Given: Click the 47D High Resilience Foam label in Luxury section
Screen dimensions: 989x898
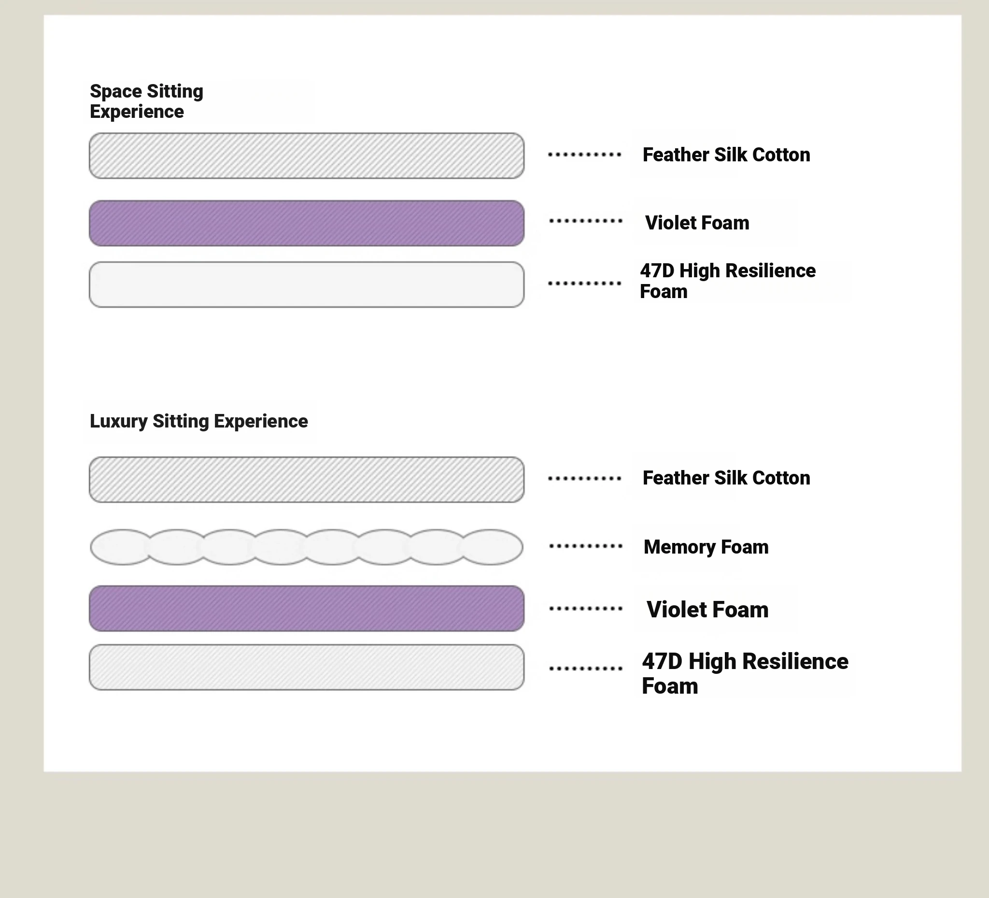Looking at the screenshot, I should click(745, 673).
